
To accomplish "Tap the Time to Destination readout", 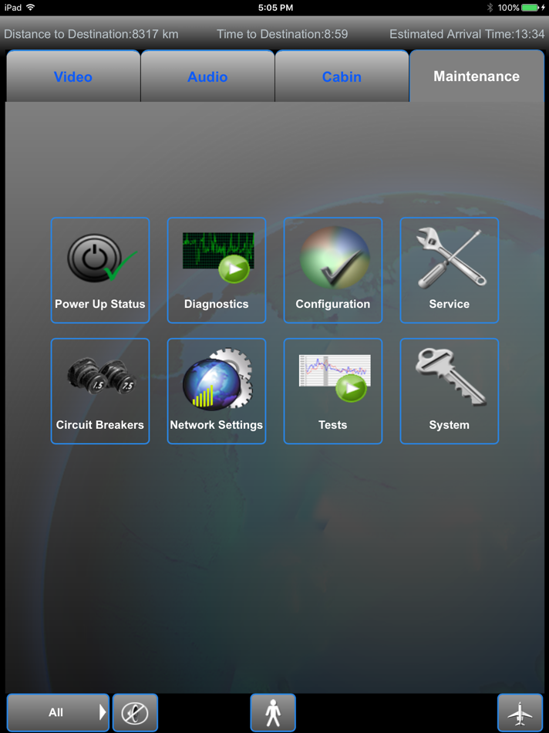I will pyautogui.click(x=282, y=34).
